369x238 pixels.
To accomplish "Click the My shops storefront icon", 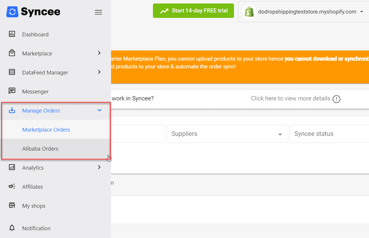I will click(12, 205).
